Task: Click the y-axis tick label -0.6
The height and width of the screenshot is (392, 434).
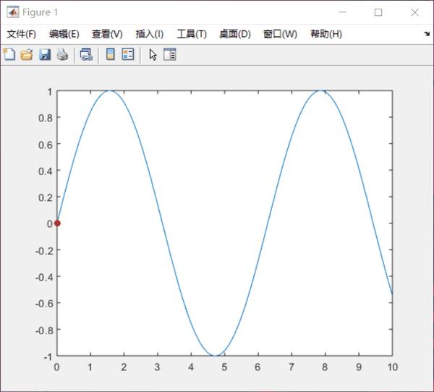Action: click(44, 304)
